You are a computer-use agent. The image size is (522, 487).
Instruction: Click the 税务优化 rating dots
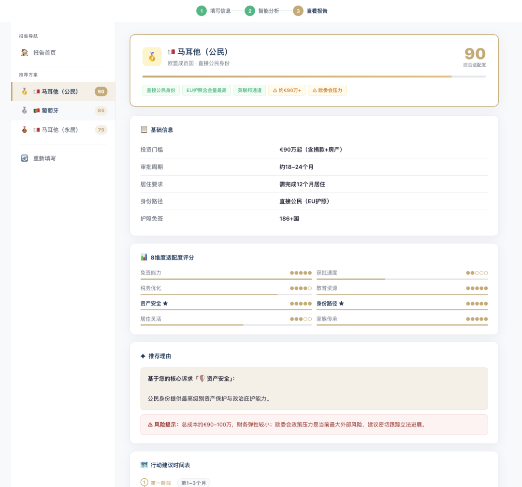pos(301,289)
